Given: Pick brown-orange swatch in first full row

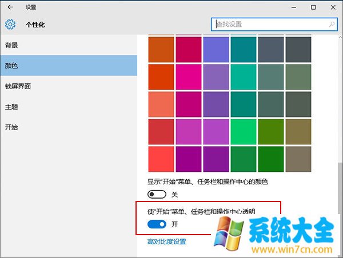Looking at the screenshot, I should (x=161, y=50).
